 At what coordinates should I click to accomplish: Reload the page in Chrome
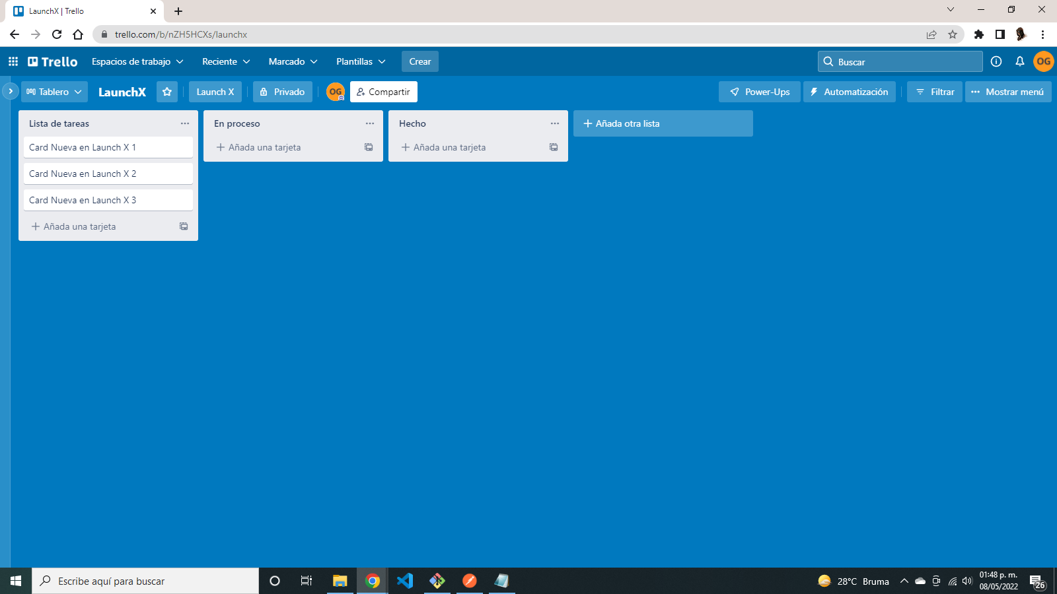57,34
